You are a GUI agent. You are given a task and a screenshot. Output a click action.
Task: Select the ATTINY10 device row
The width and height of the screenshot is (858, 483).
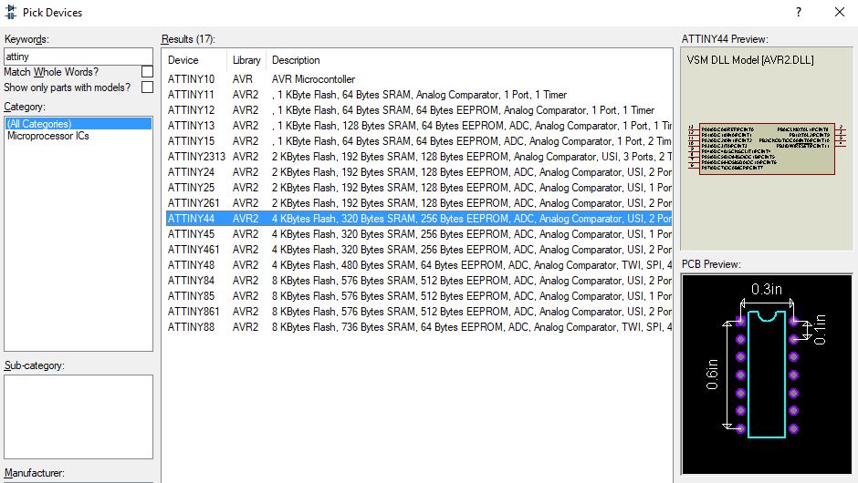tap(419, 79)
